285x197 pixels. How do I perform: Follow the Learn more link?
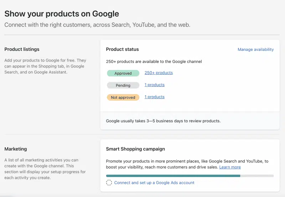pos(230,167)
